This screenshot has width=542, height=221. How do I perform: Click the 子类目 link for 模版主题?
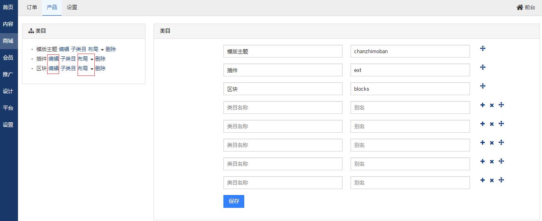[78, 49]
